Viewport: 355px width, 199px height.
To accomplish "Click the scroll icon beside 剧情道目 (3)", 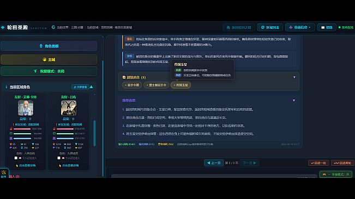I will 124,77.
